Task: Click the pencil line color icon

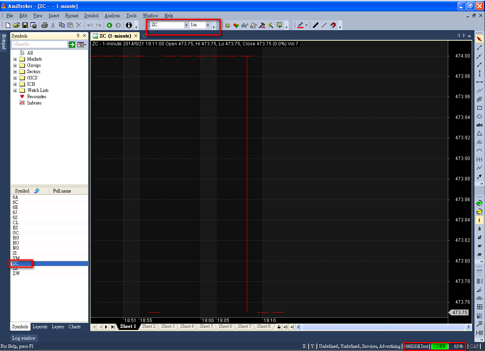Action: 300,25
